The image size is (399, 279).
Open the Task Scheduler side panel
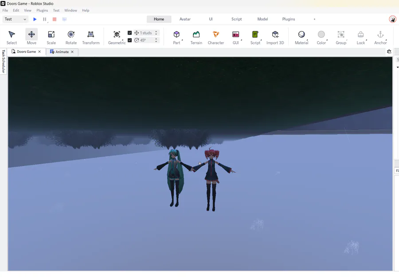[x=3, y=61]
